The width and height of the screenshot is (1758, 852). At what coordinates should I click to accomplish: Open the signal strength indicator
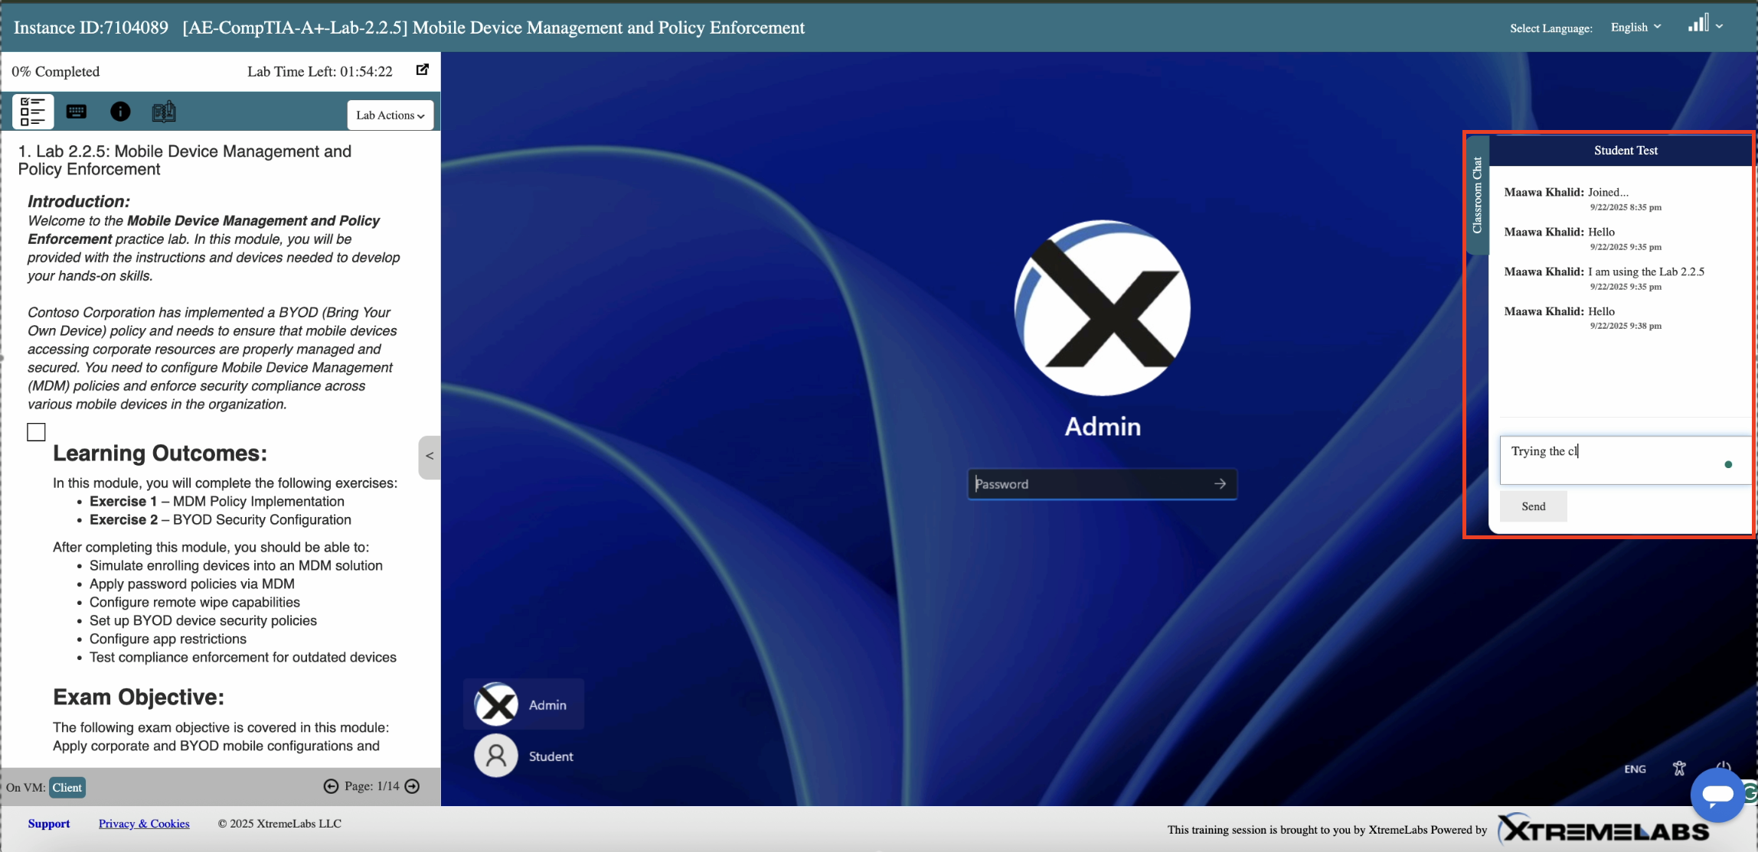tap(1698, 24)
